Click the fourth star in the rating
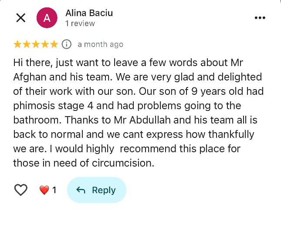 (45, 44)
